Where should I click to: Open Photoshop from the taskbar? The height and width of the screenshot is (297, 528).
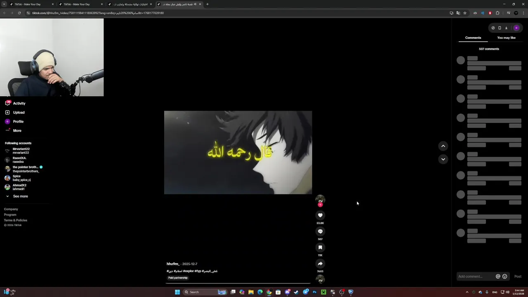(x=314, y=292)
